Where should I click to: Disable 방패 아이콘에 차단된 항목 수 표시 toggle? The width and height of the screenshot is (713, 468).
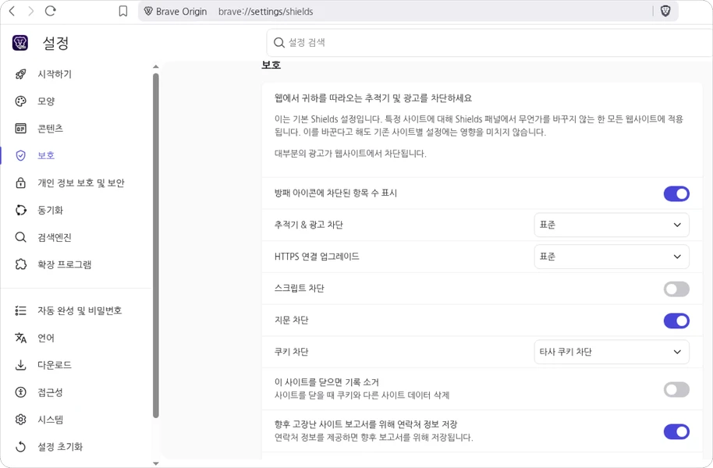click(x=676, y=193)
